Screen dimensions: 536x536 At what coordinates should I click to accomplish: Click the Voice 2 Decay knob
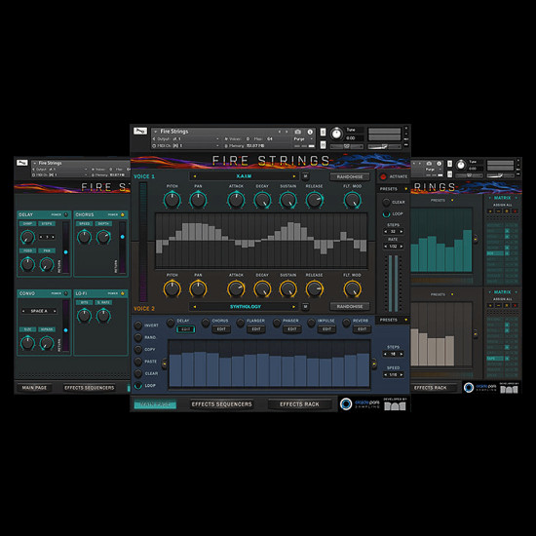[x=262, y=288]
